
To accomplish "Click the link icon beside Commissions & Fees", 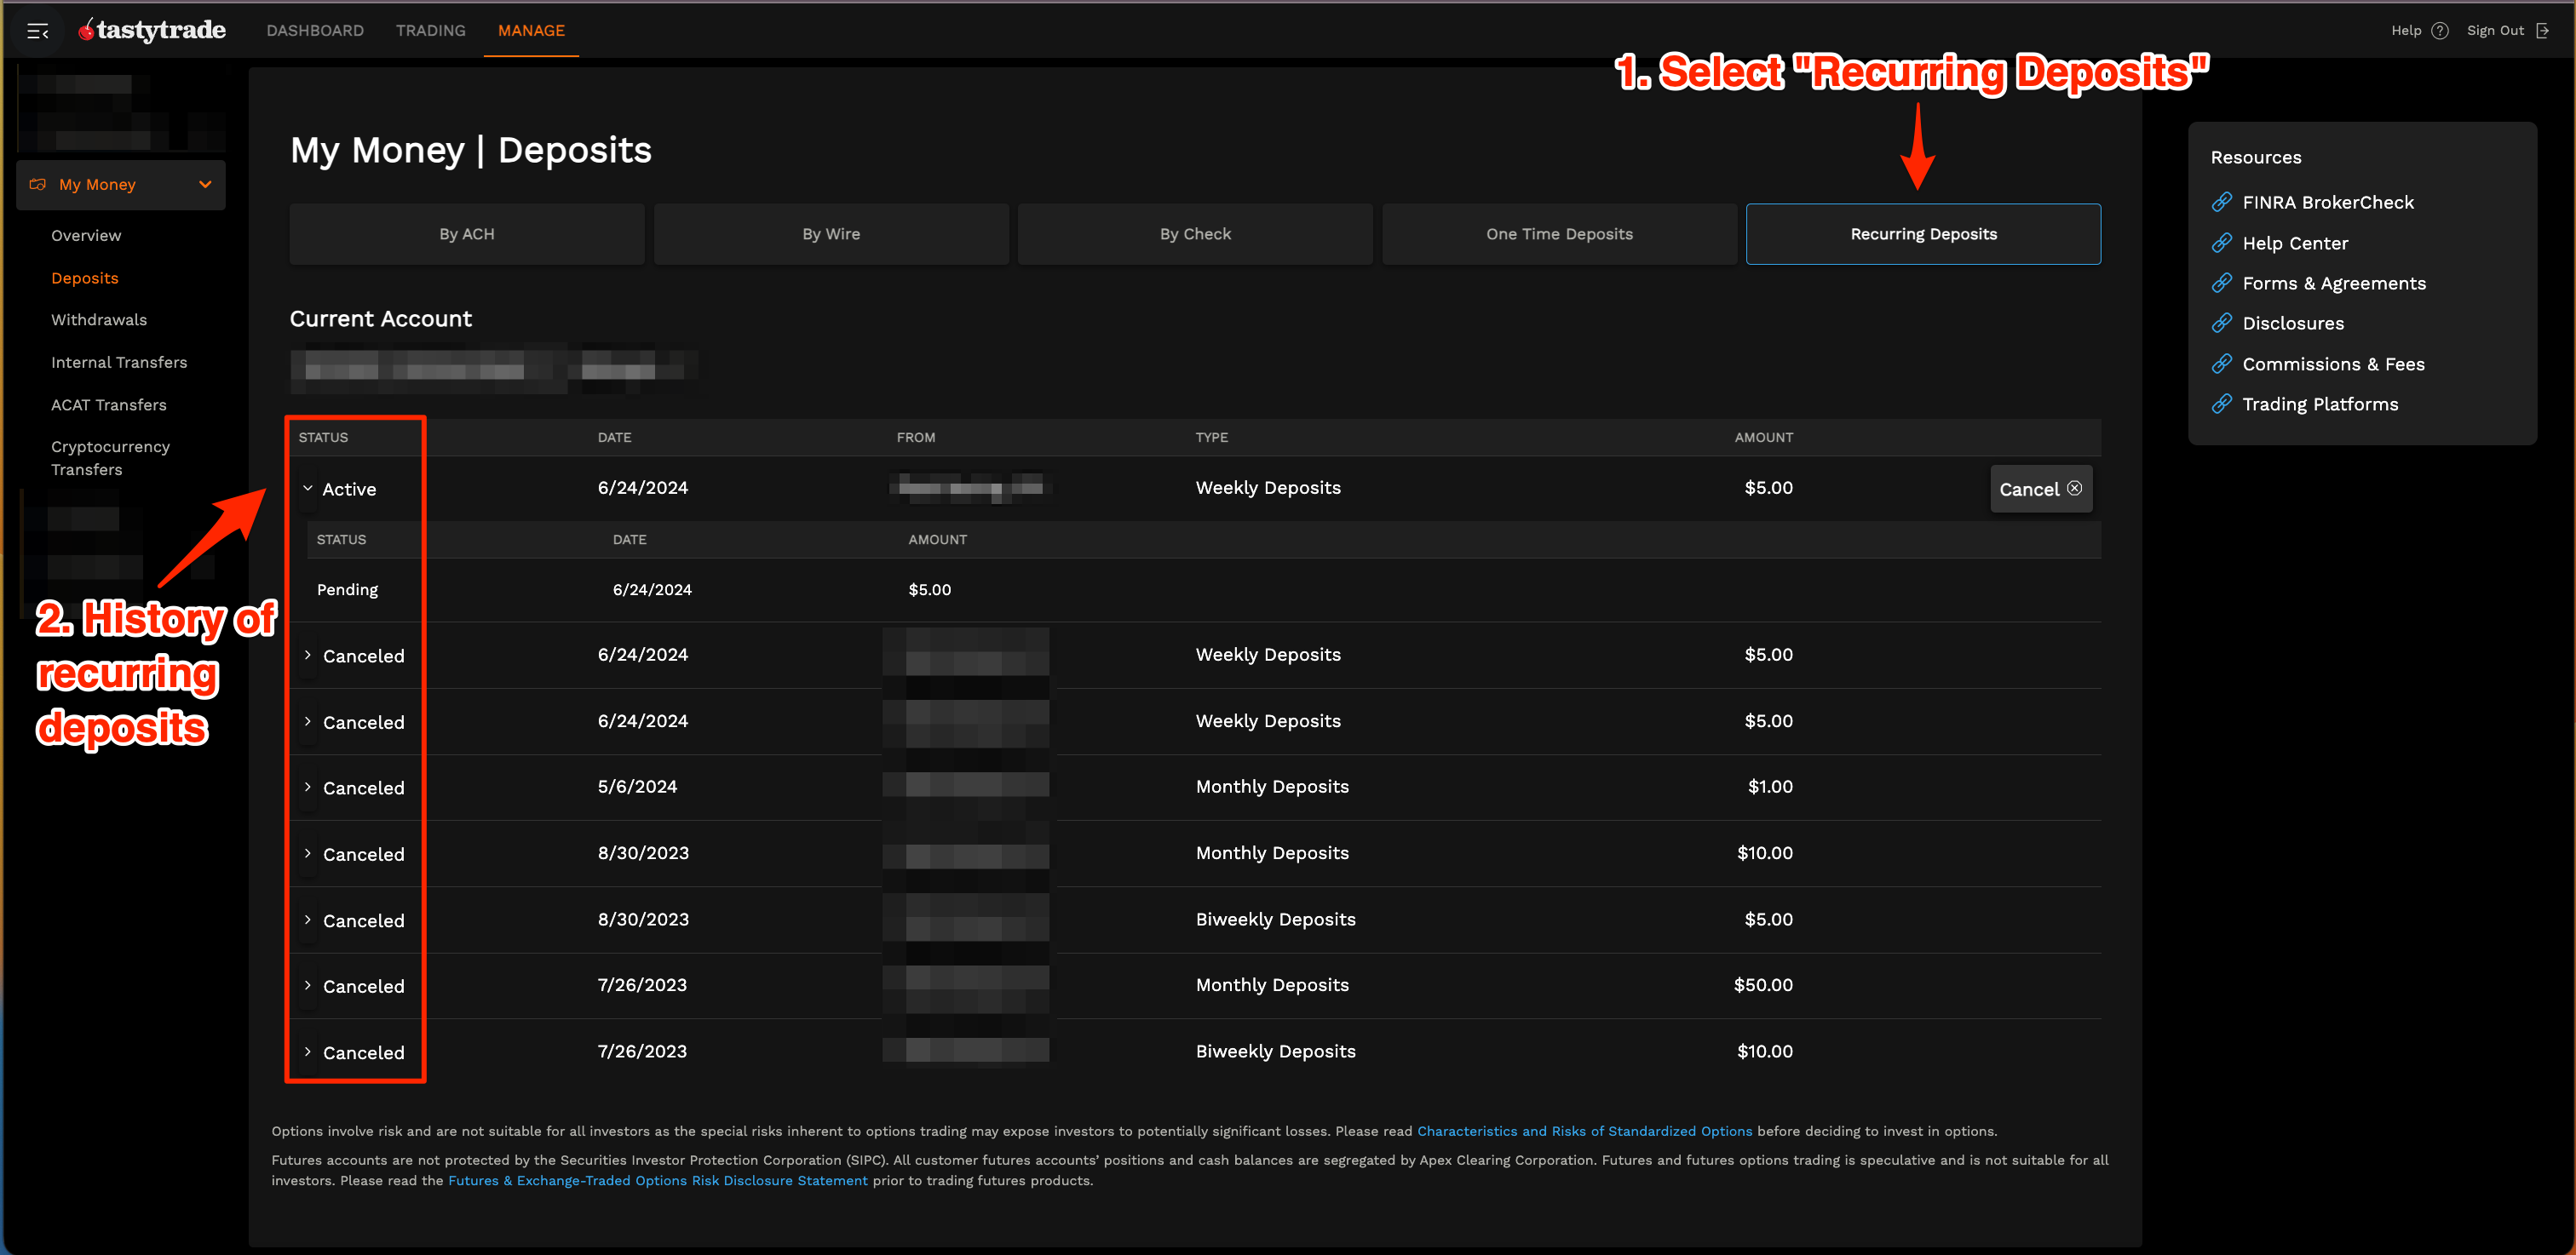I will click(2222, 364).
